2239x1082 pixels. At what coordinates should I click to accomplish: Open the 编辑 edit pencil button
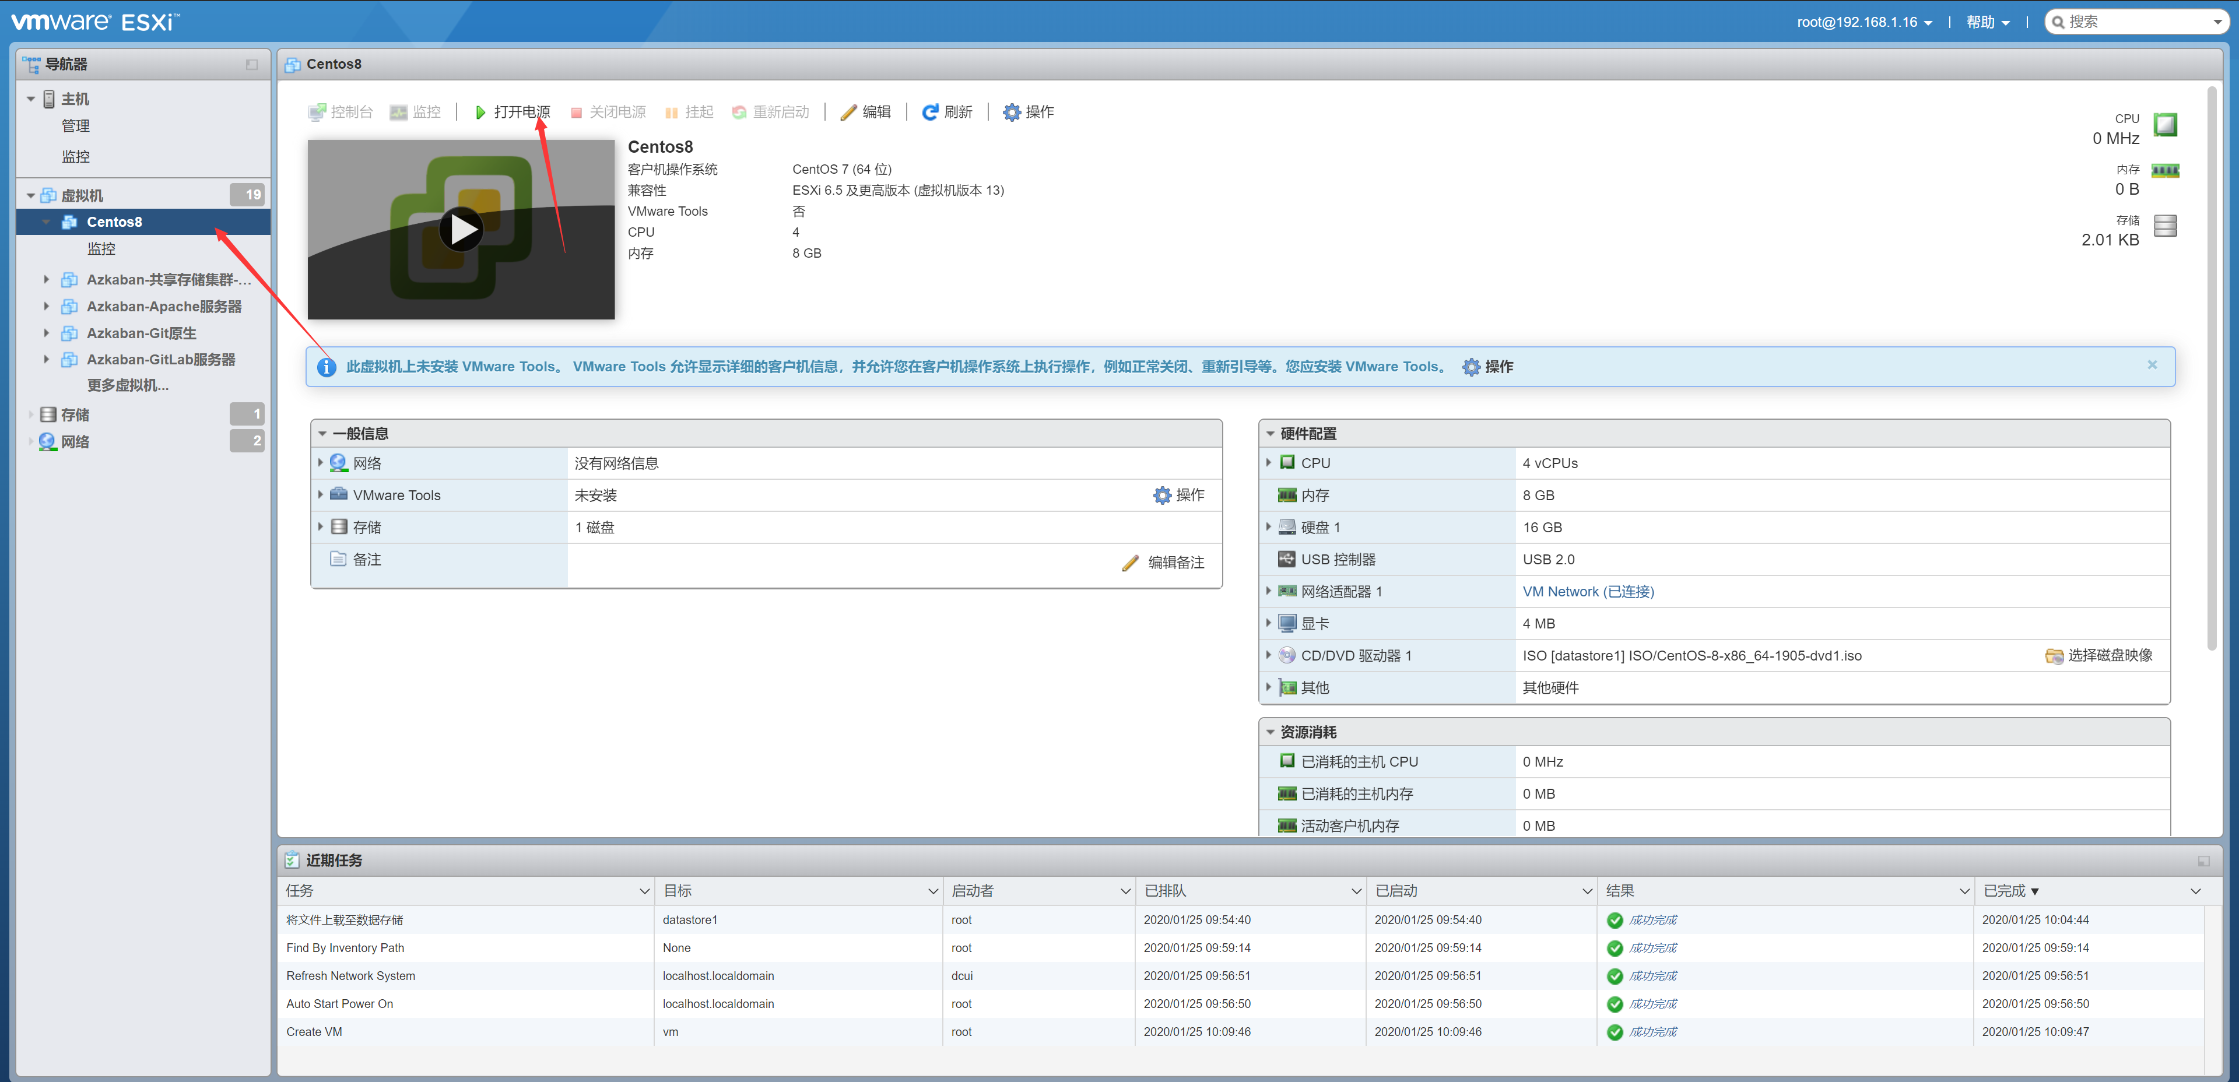pos(866,112)
